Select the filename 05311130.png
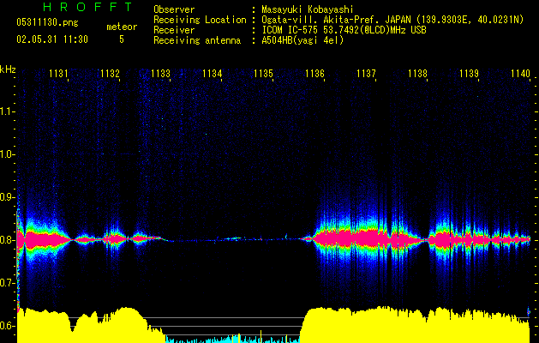 [47, 23]
